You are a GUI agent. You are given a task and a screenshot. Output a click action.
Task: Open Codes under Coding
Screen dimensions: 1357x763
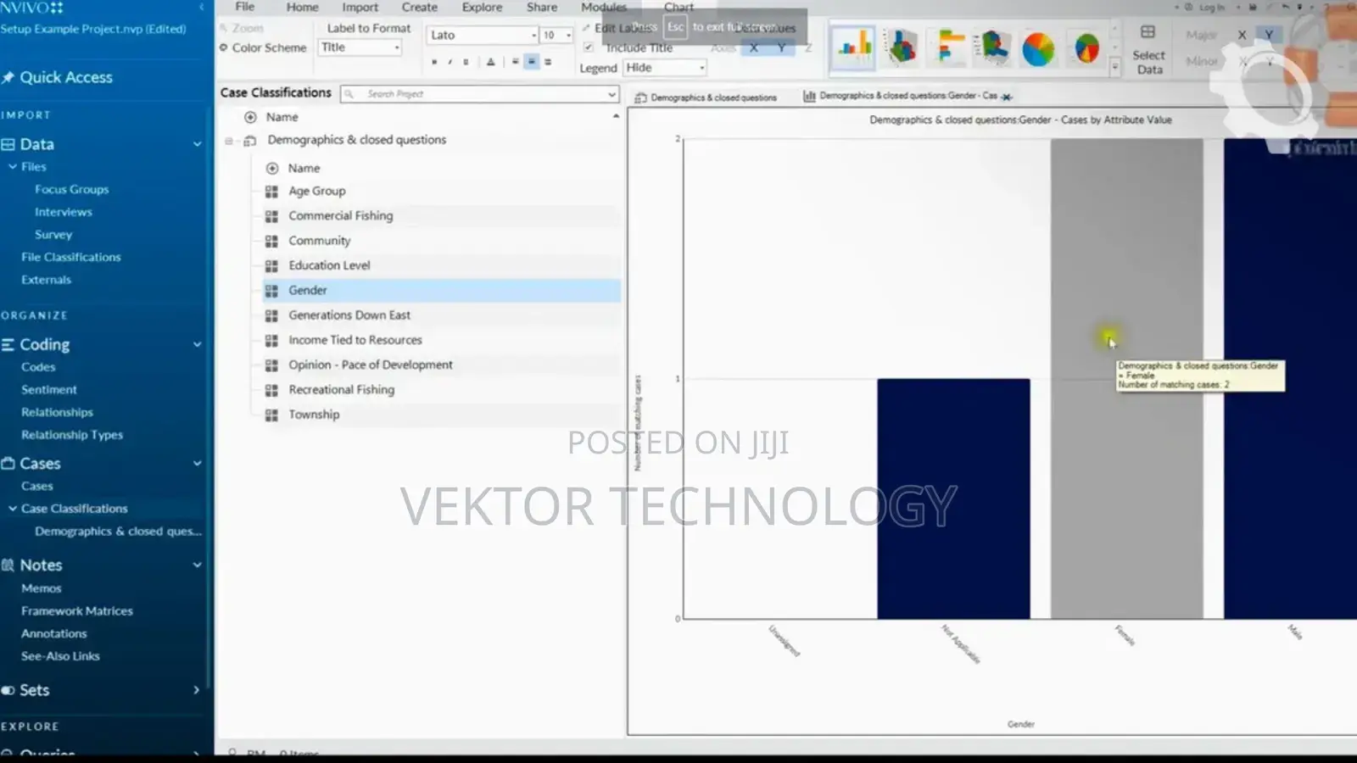click(x=38, y=367)
